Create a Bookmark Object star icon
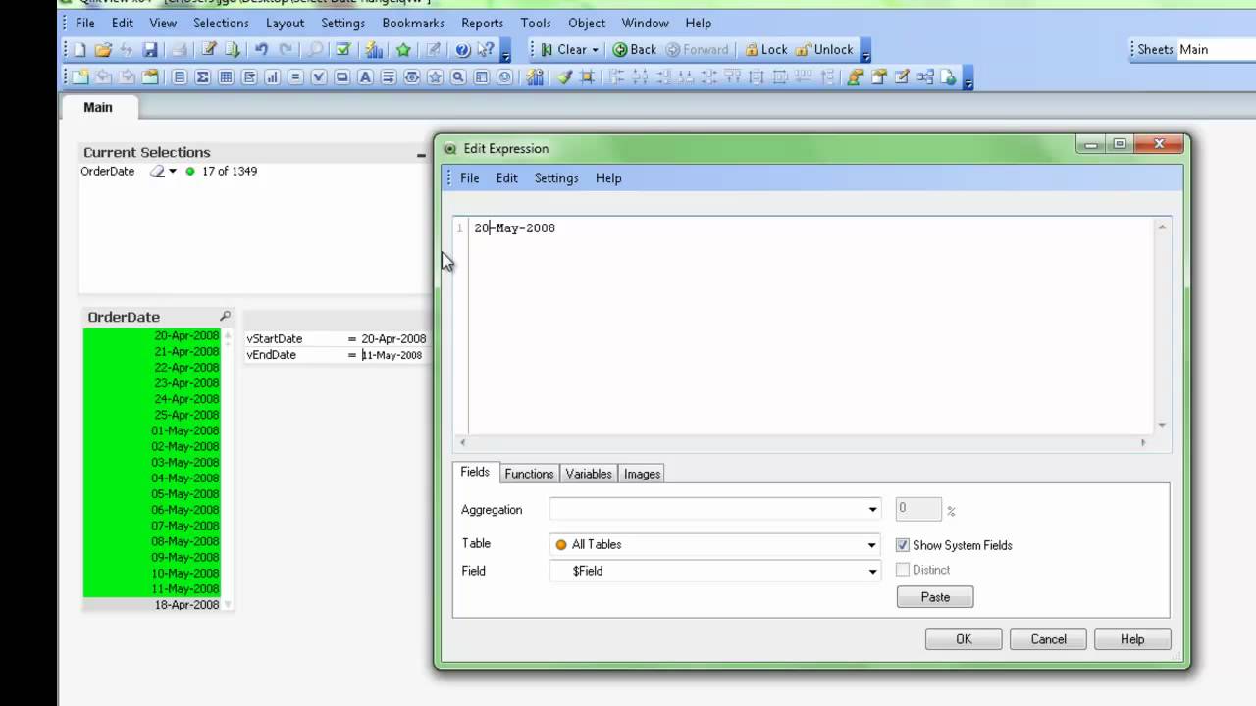Image resolution: width=1256 pixels, height=706 pixels. [x=435, y=77]
